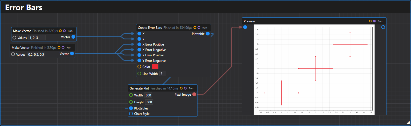
Task: Click the X Error Positive input port
Action: click(139, 44)
